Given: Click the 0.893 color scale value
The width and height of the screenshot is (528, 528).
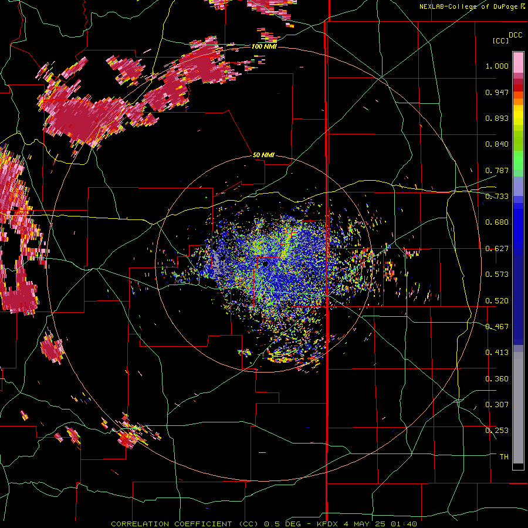Looking at the screenshot, I should pyautogui.click(x=497, y=118).
